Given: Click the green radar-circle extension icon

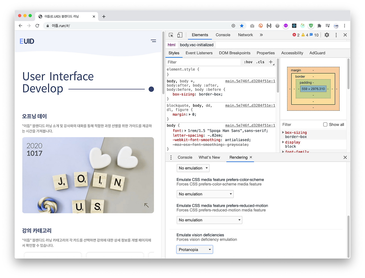Looking at the screenshot, I should 303,26.
